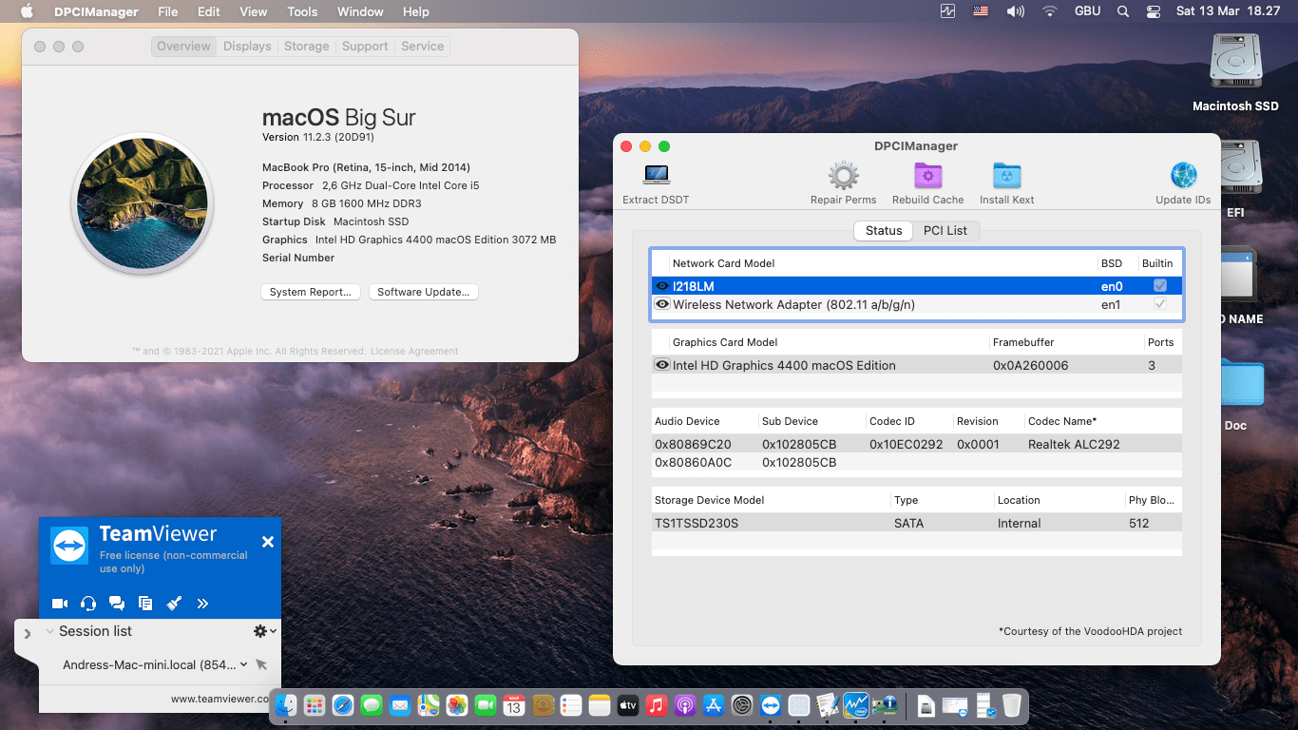Screen dimensions: 1298x730
Task: Open Storage tab in About This Mac
Action: click(307, 47)
